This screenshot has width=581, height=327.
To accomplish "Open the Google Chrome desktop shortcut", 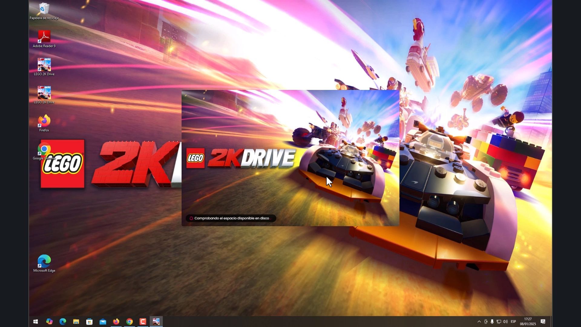I will 44,151.
